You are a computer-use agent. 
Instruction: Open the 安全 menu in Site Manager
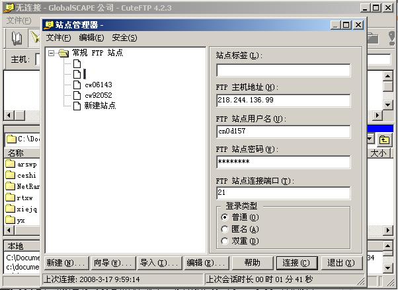[x=124, y=38]
